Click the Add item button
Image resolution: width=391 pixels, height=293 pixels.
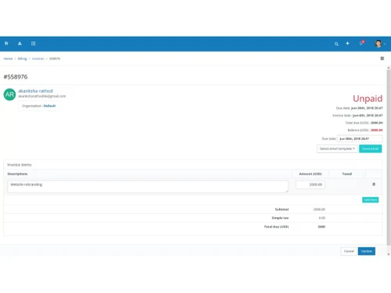click(370, 200)
